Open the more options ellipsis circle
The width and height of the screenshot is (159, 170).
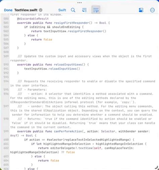152,10
